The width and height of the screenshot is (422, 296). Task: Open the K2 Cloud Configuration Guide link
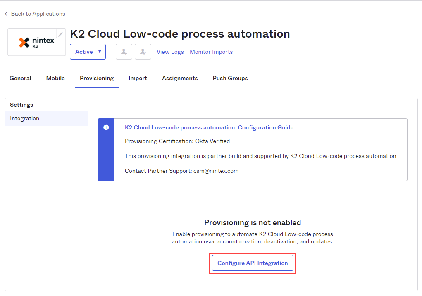[x=209, y=127]
